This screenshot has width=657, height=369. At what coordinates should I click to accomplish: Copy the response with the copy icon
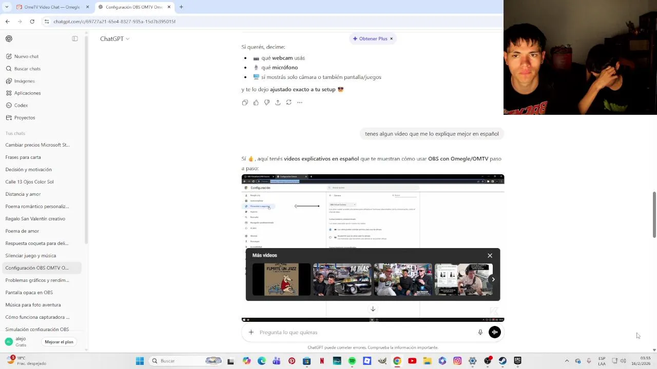pos(245,102)
